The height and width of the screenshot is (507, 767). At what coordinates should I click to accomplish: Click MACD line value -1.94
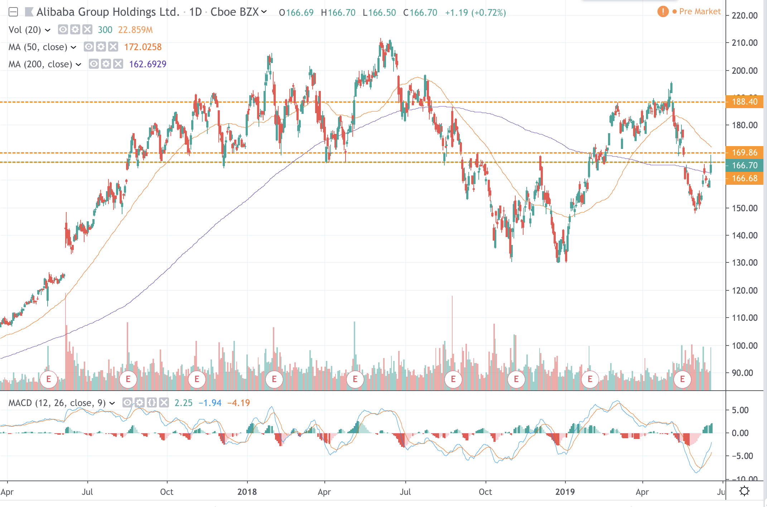pos(210,403)
